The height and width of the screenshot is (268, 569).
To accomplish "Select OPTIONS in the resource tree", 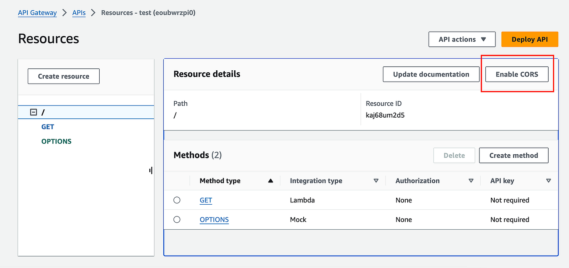I will coord(56,141).
